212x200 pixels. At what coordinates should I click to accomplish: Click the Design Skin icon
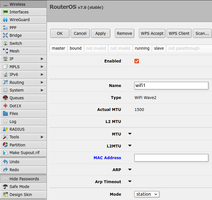5,195
